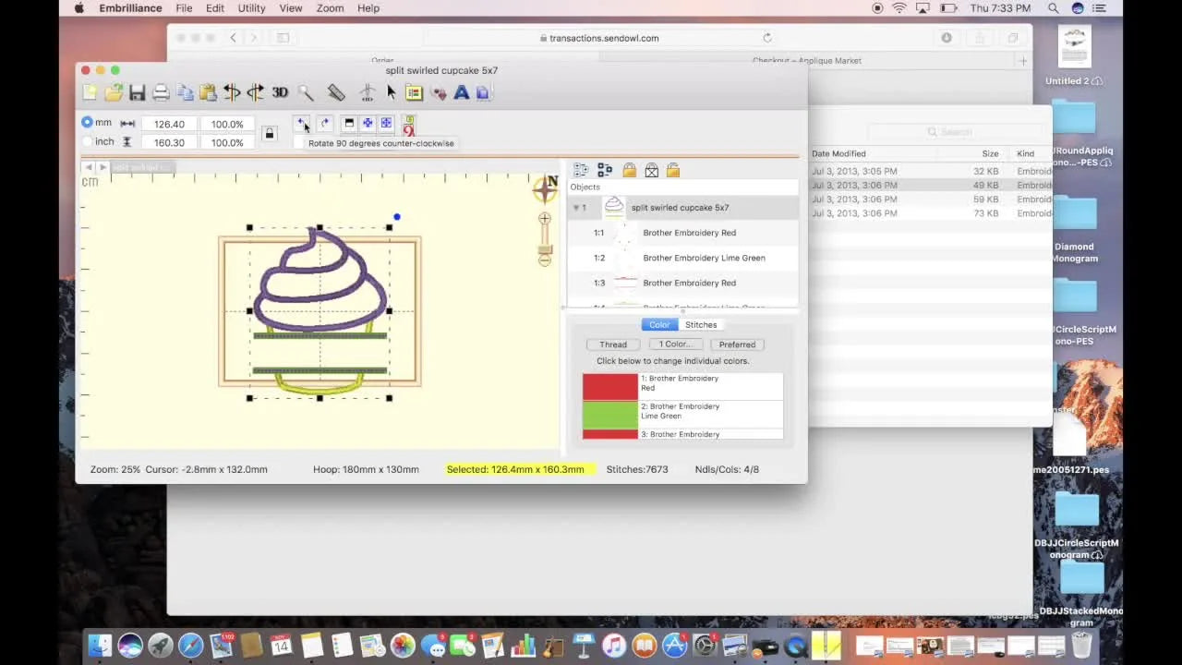
Task: Click the blue merge design icon after lettering
Action: [x=483, y=92]
